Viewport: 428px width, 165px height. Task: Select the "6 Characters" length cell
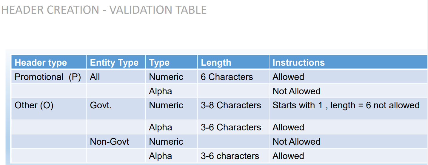click(227, 77)
